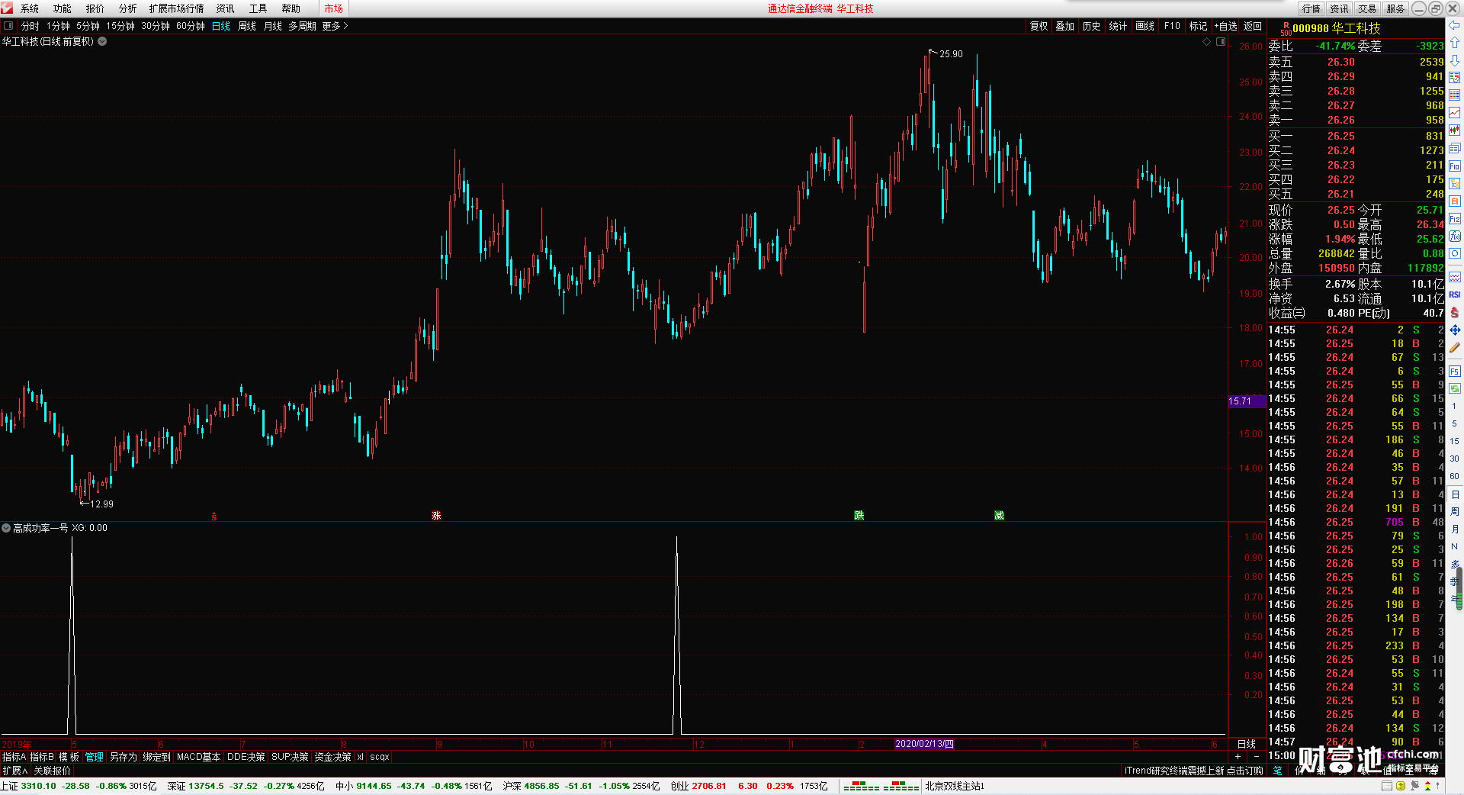This screenshot has width=1464, height=795.
Task: Open the 功能 menu
Action: [63, 8]
